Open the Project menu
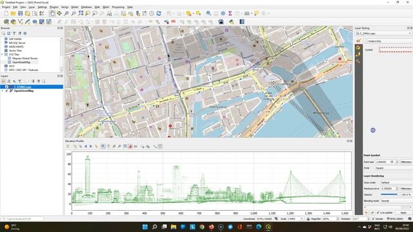 click(6, 7)
